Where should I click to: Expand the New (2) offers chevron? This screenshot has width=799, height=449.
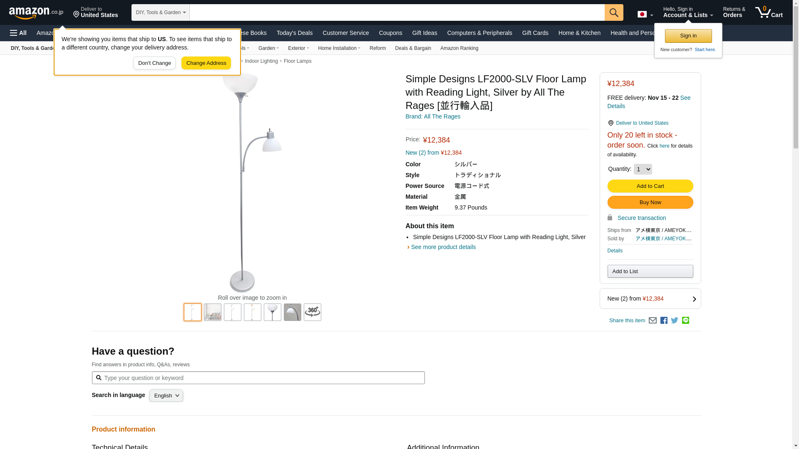[x=694, y=299]
